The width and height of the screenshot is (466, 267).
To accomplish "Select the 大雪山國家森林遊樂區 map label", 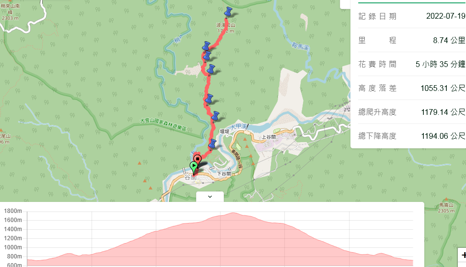I will tap(163, 124).
